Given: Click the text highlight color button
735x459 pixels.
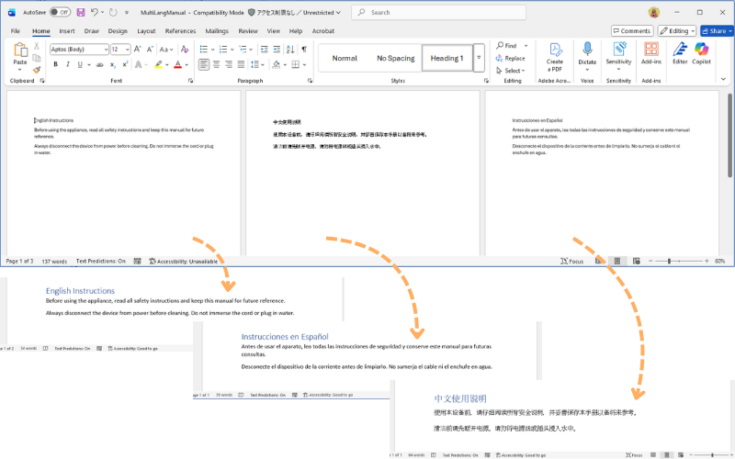Looking at the screenshot, I should click(158, 64).
